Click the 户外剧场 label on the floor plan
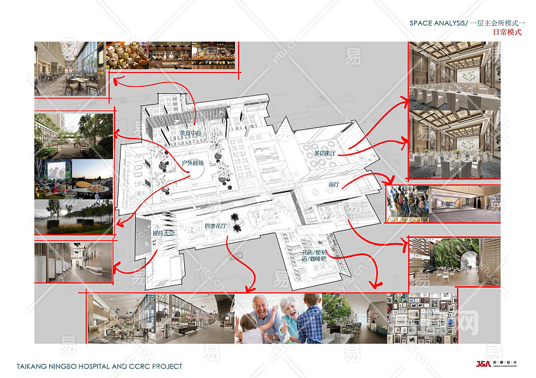 (x=193, y=163)
